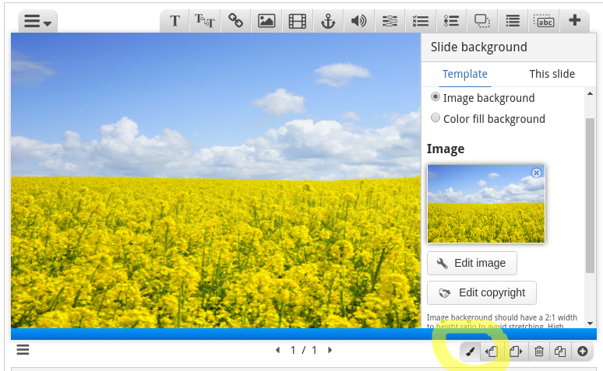Select the Image background option
Screen dimensions: 603x371
[435, 96]
